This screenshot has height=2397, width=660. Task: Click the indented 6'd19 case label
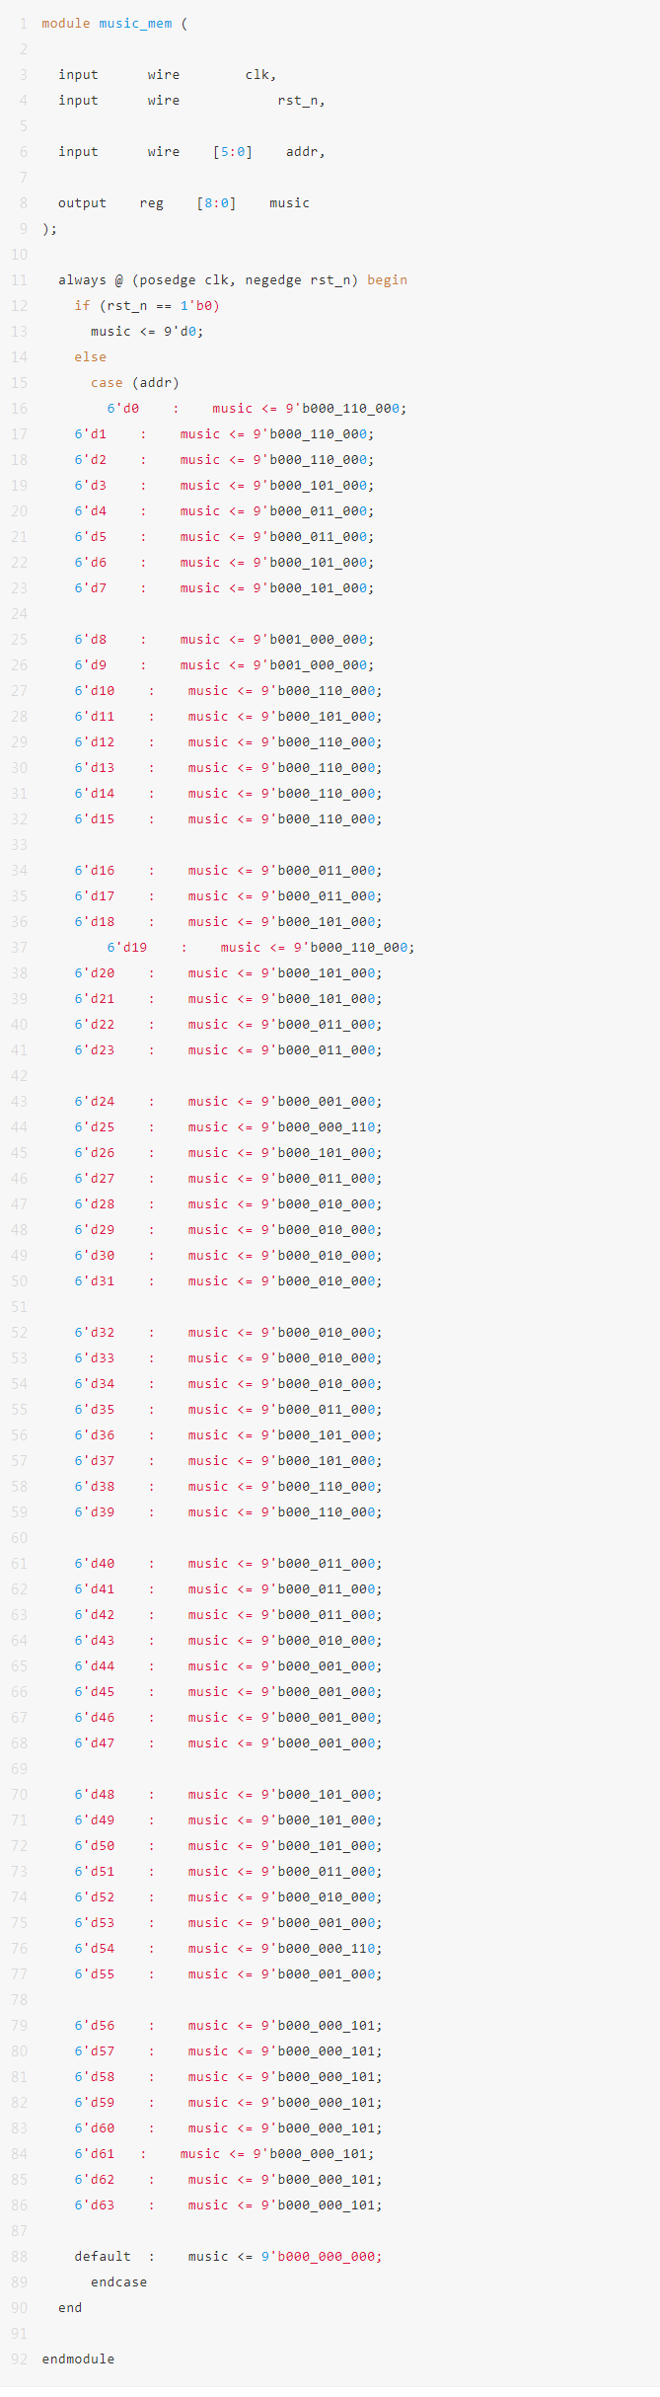[127, 947]
